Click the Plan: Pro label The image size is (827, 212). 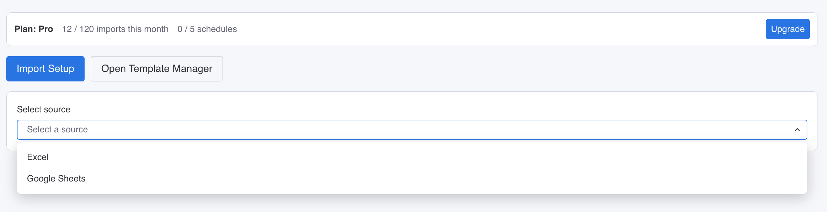pyautogui.click(x=34, y=29)
